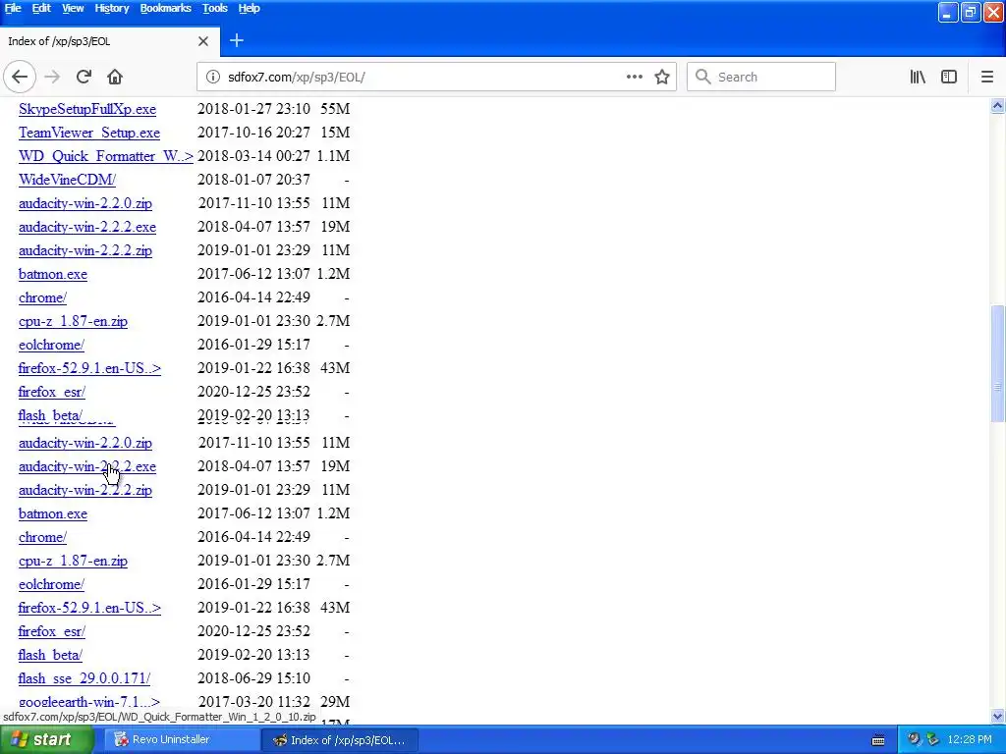Viewport: 1006px width, 754px height.
Task: Click the 1.1M file size
Action: (333, 156)
